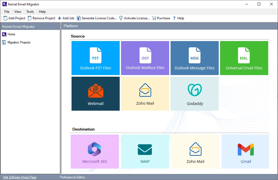This screenshot has height=180, width=278.
Task: Follow the Visit Software Home Page link
Action: 20,177
